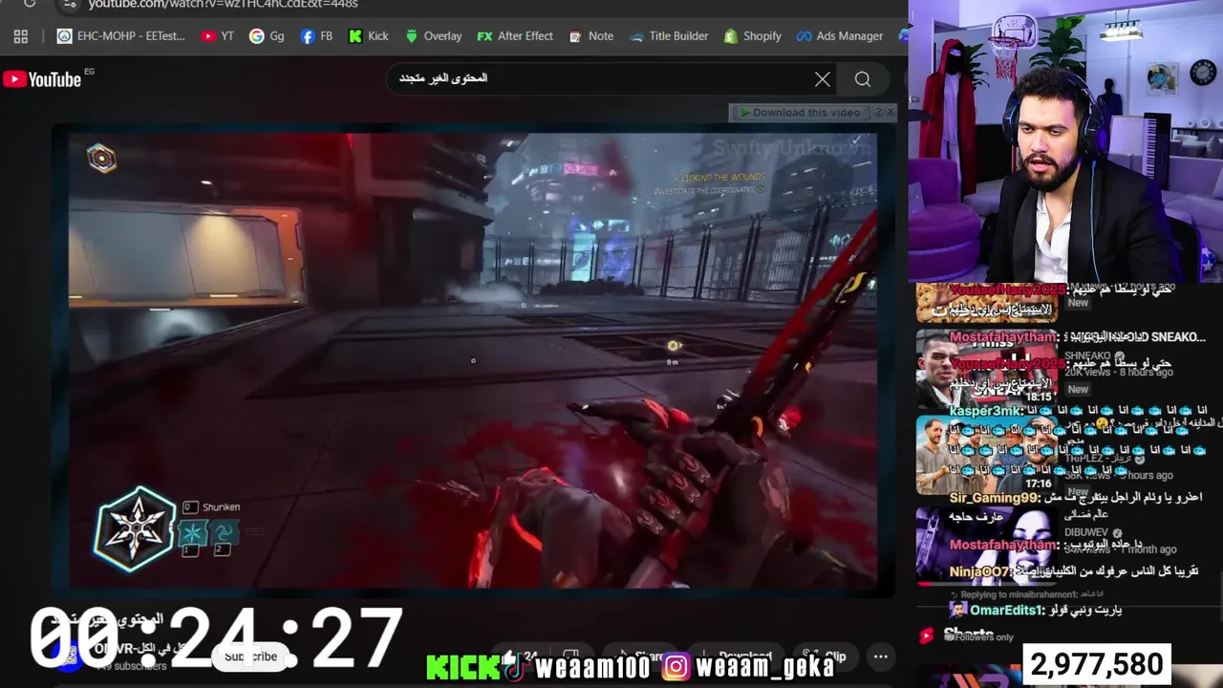The width and height of the screenshot is (1223, 688).
Task: Click the address bar URL
Action: coord(223,4)
